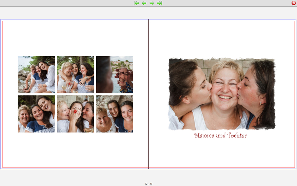Click the "22 - 23" page number label
The image size is (297, 186).
[148, 184]
